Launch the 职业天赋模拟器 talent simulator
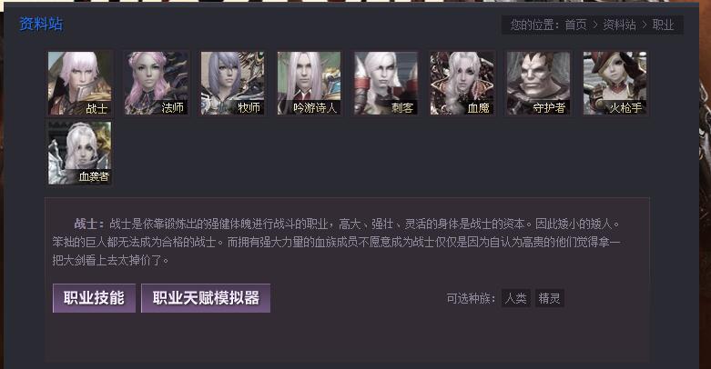 point(206,298)
